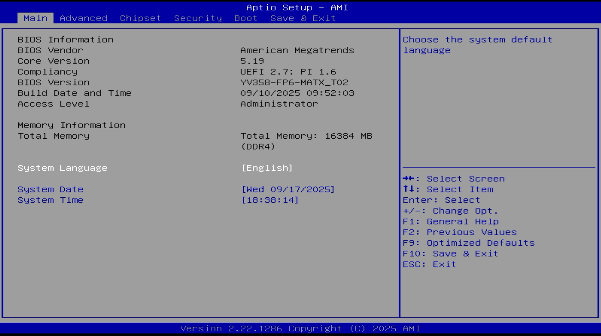Click the F9: Optimized Defaults hint
This screenshot has height=336, width=601.
[x=469, y=243]
